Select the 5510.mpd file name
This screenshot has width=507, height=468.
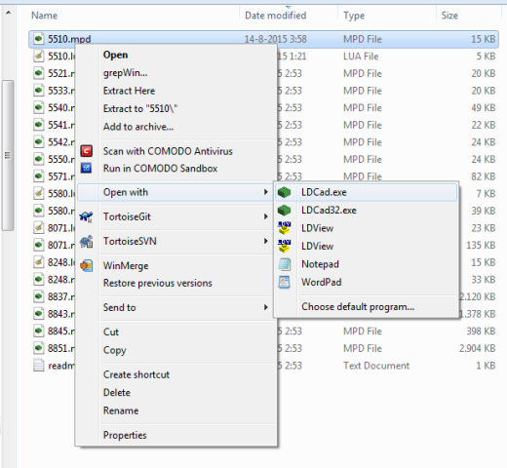coord(69,39)
